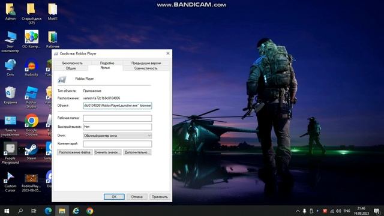384x216 pixels.
Task: Click the Быстрый вызов hotkey field
Action: tap(118, 127)
